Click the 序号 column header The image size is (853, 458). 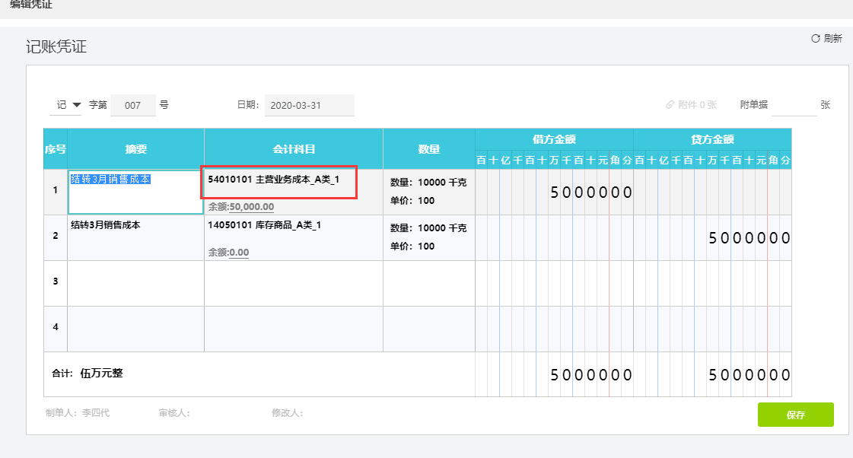point(56,149)
